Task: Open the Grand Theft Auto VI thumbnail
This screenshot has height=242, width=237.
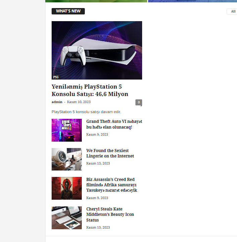Action: [67, 130]
